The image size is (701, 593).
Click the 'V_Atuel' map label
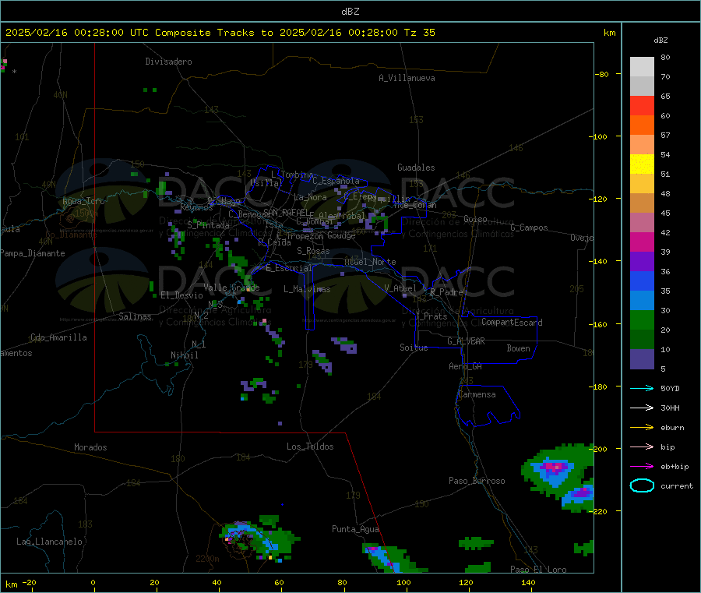(x=400, y=288)
